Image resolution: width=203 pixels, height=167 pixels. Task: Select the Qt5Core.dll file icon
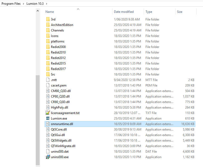pyautogui.click(x=48, y=130)
